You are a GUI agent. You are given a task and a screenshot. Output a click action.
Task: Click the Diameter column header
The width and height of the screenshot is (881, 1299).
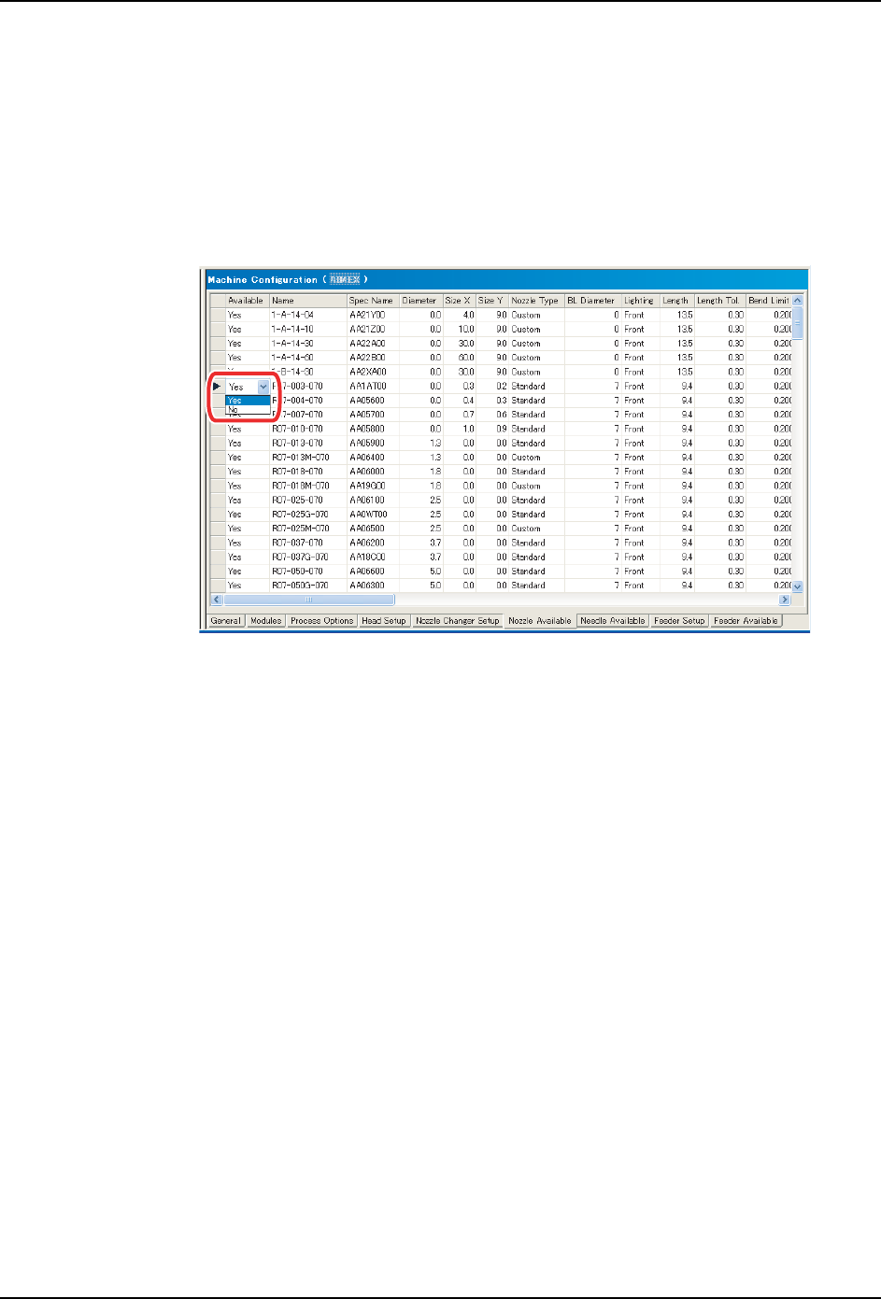click(x=420, y=301)
